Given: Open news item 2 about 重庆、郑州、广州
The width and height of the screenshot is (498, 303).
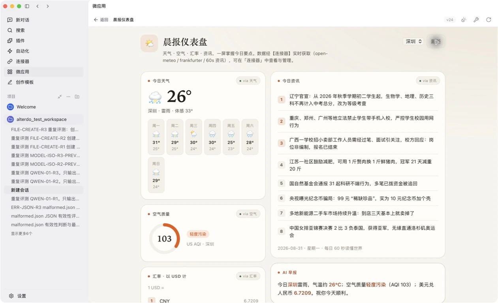Looking at the screenshot, I should (x=358, y=122).
